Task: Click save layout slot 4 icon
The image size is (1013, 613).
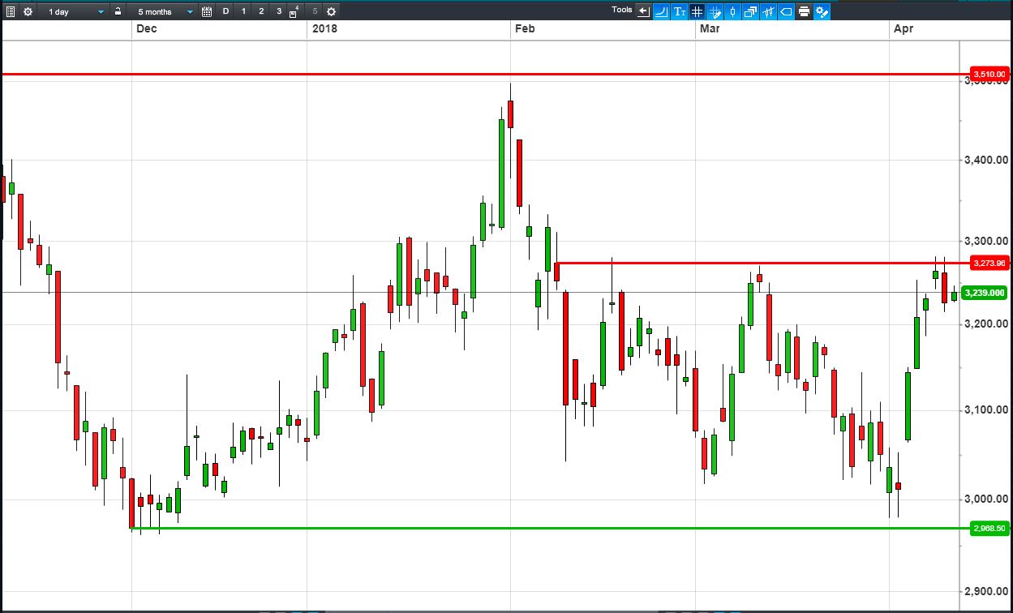Action: 294,12
